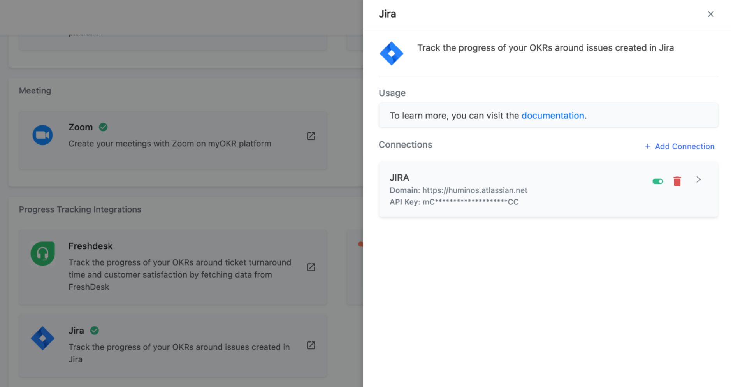Screen dimensions: 731x387
Task: Open the documentation link
Action: click(553, 116)
